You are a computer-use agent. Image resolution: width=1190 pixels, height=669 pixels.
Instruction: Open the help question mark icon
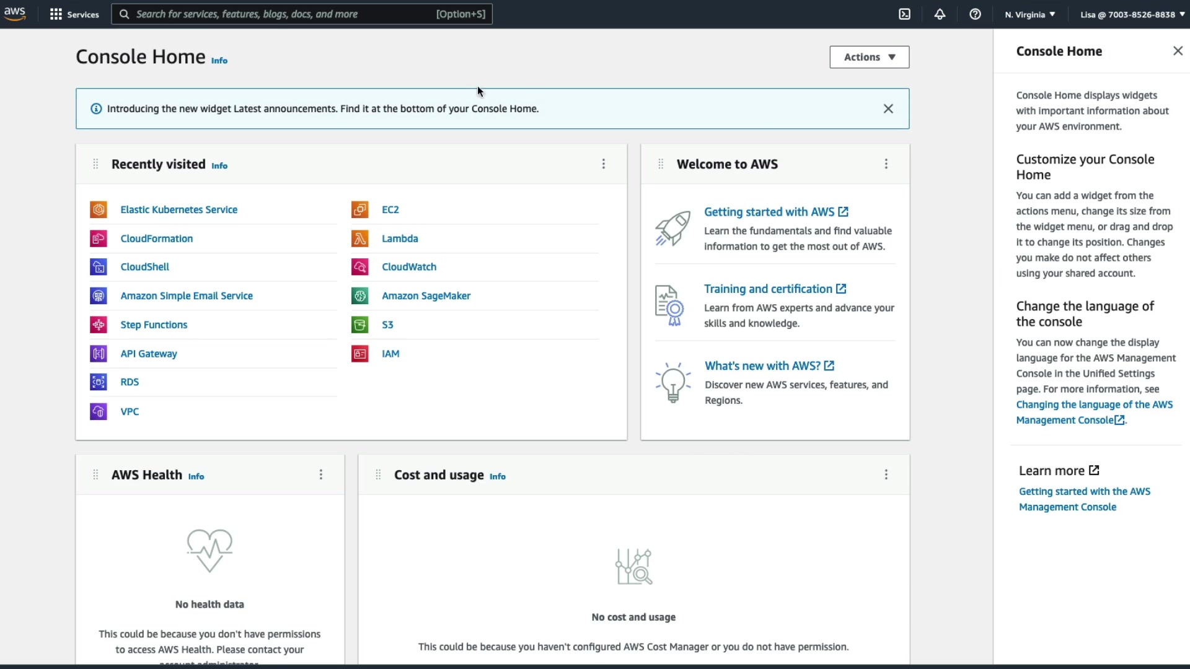[975, 14]
